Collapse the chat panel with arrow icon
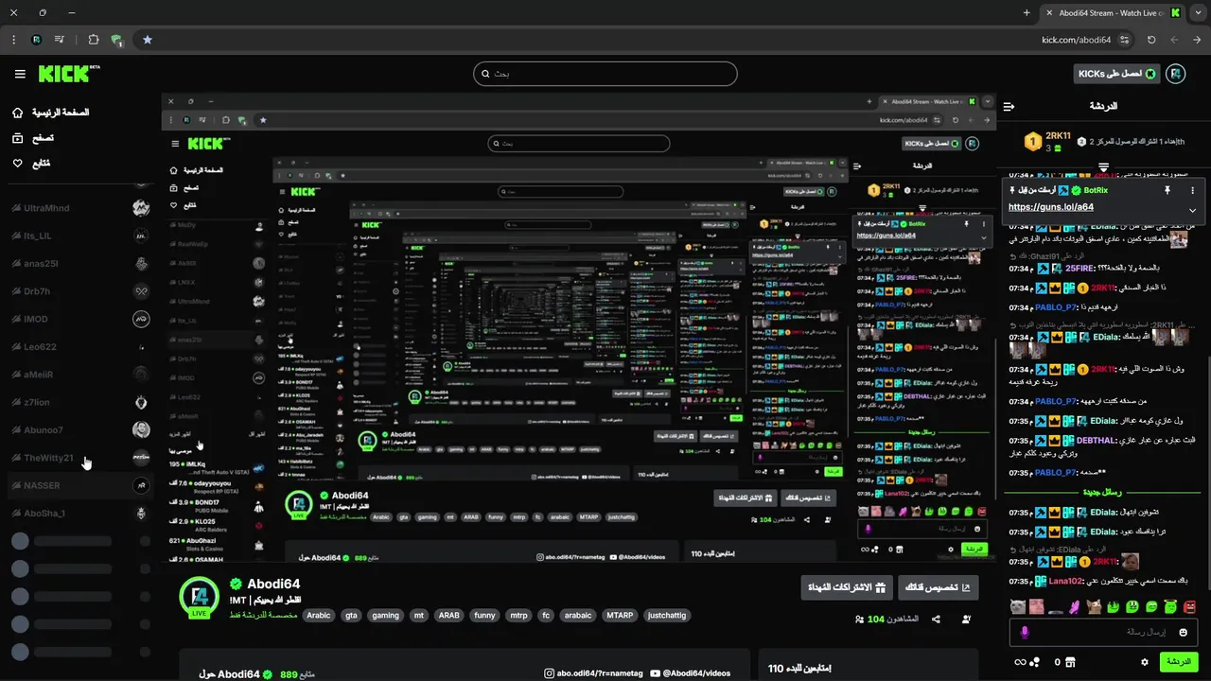 1009,106
